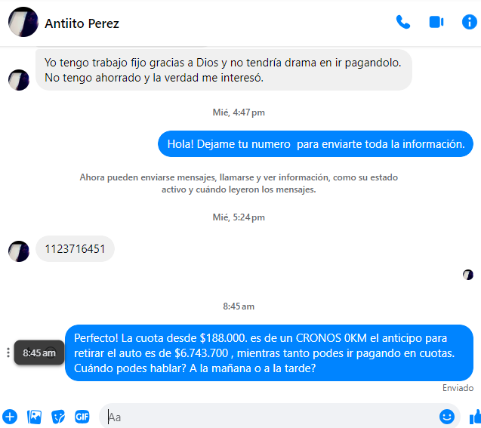
Task: Select the 'Hola! Dejame tu numero' message bubble
Action: pyautogui.click(x=316, y=143)
